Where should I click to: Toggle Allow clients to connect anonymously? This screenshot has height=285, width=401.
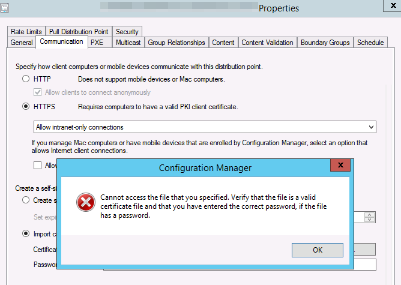[x=38, y=92]
